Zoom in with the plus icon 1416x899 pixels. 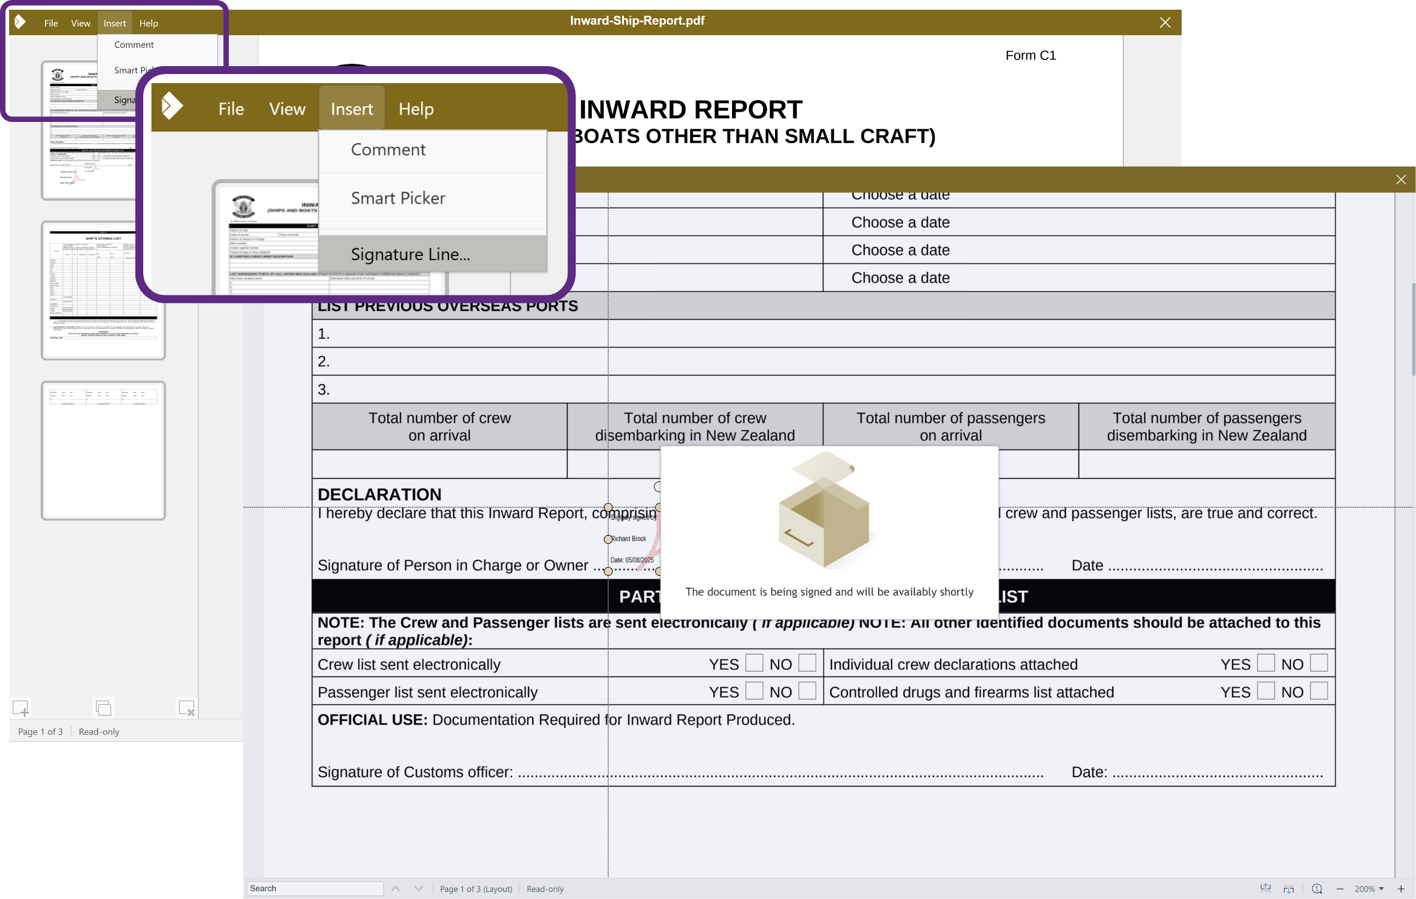1401,889
